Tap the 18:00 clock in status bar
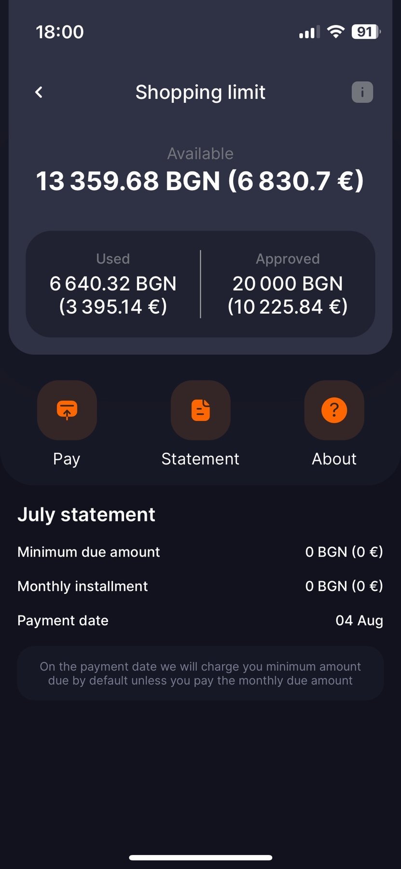The image size is (401, 869). coord(60,32)
